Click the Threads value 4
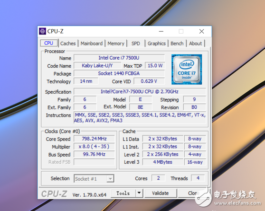 (198, 178)
